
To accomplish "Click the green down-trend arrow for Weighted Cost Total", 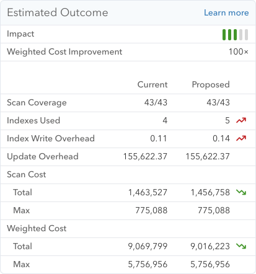I will click(241, 246).
